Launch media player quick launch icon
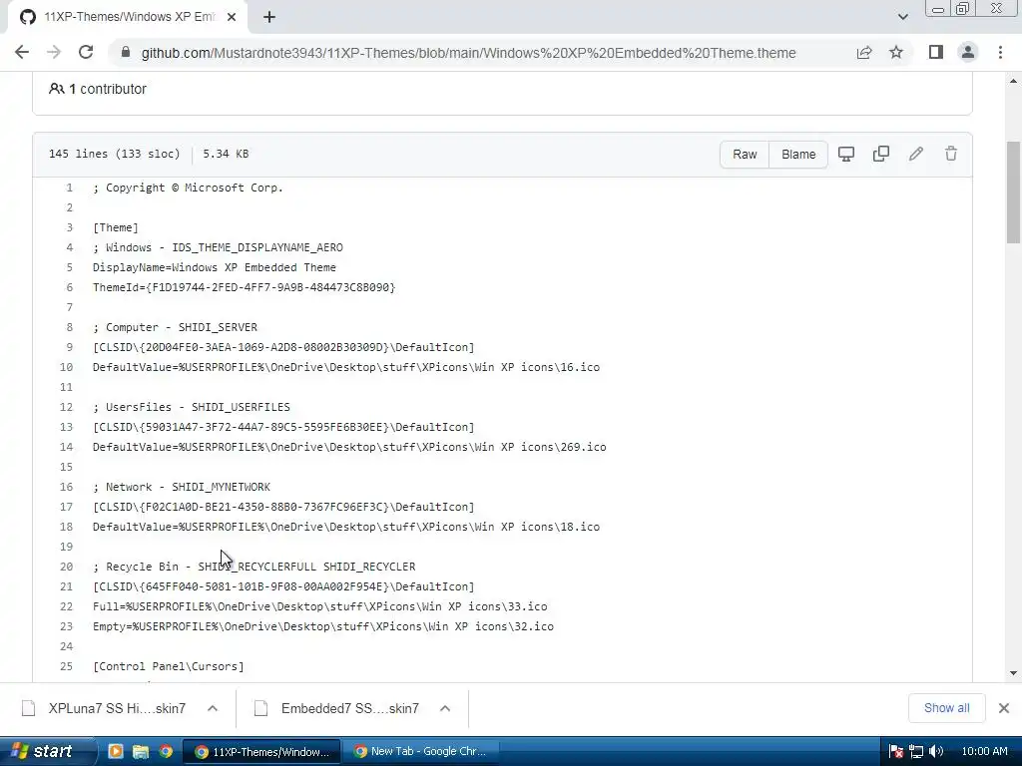The image size is (1022, 766). (x=116, y=751)
